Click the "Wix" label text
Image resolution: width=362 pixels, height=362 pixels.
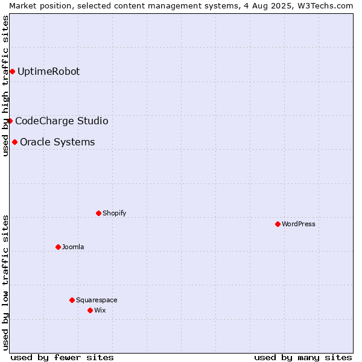pyautogui.click(x=100, y=310)
